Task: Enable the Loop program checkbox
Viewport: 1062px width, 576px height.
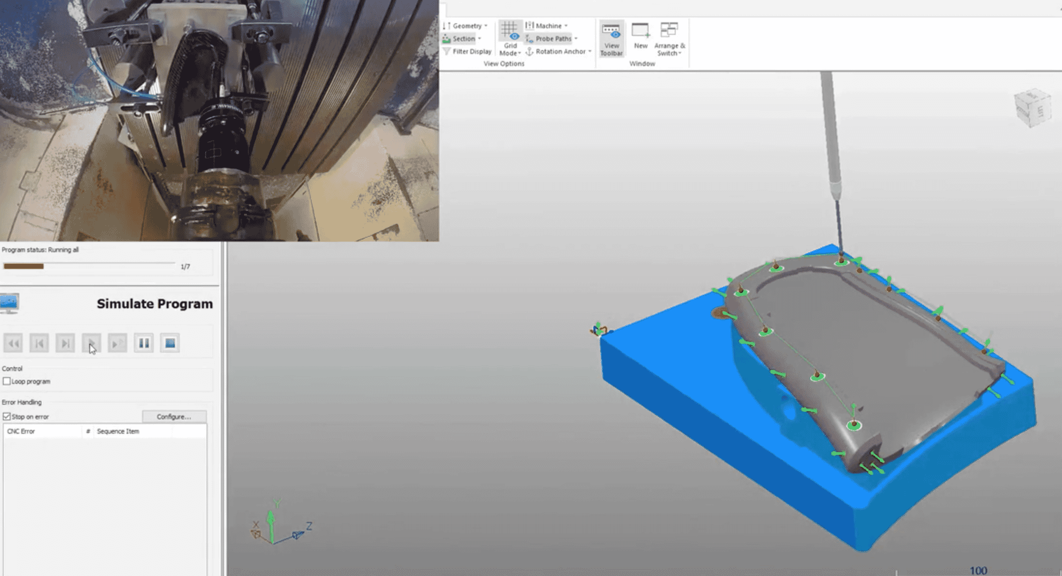Action: 7,381
